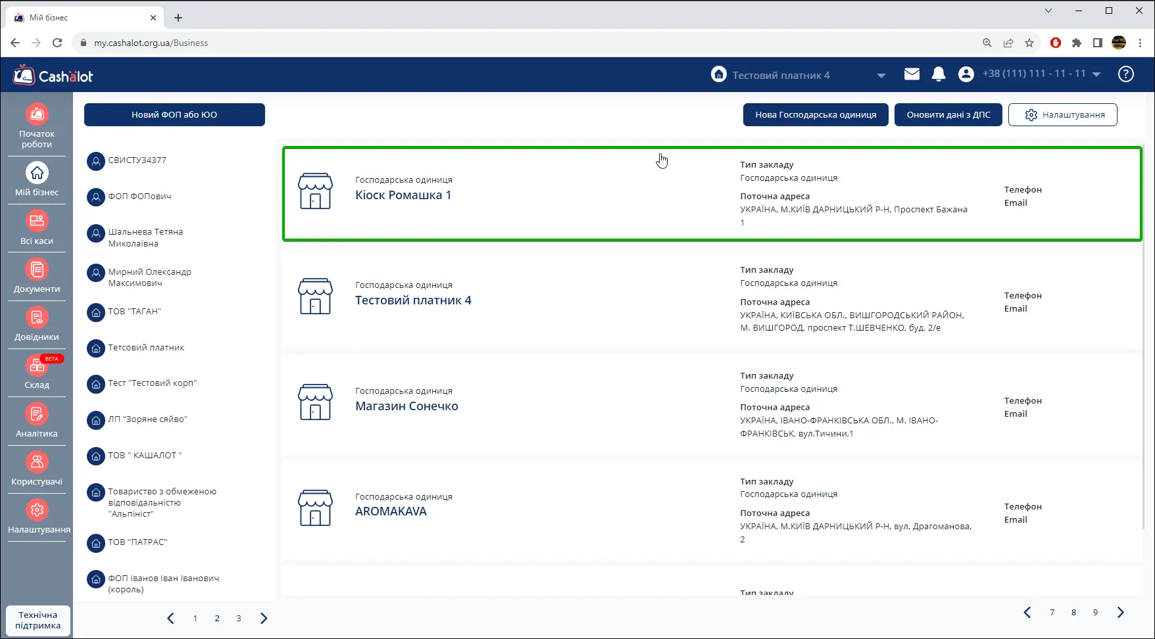The width and height of the screenshot is (1155, 639).
Task: Open Аналітика section
Action: (37, 414)
